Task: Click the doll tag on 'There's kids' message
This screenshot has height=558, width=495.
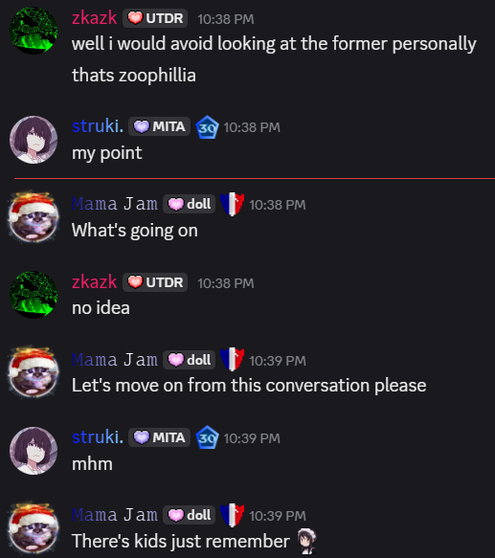Action: click(x=190, y=515)
